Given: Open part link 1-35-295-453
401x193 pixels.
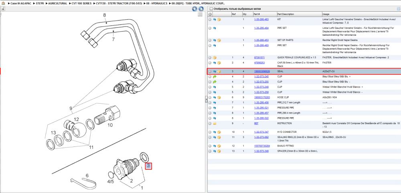Looking at the screenshot, I should pos(261,40).
